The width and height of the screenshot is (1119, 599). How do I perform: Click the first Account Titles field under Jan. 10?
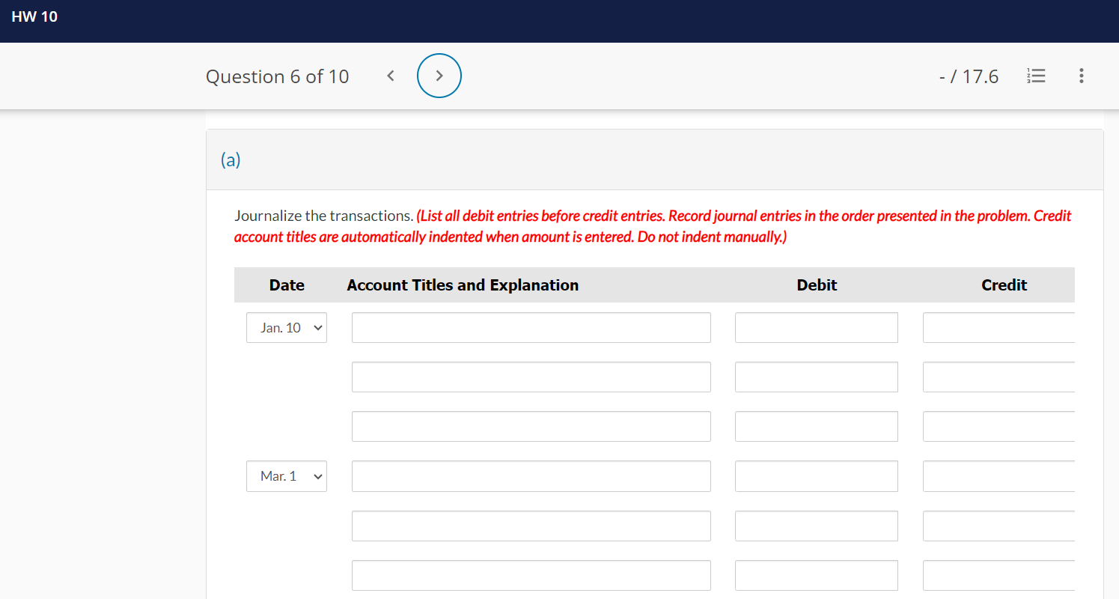(531, 327)
